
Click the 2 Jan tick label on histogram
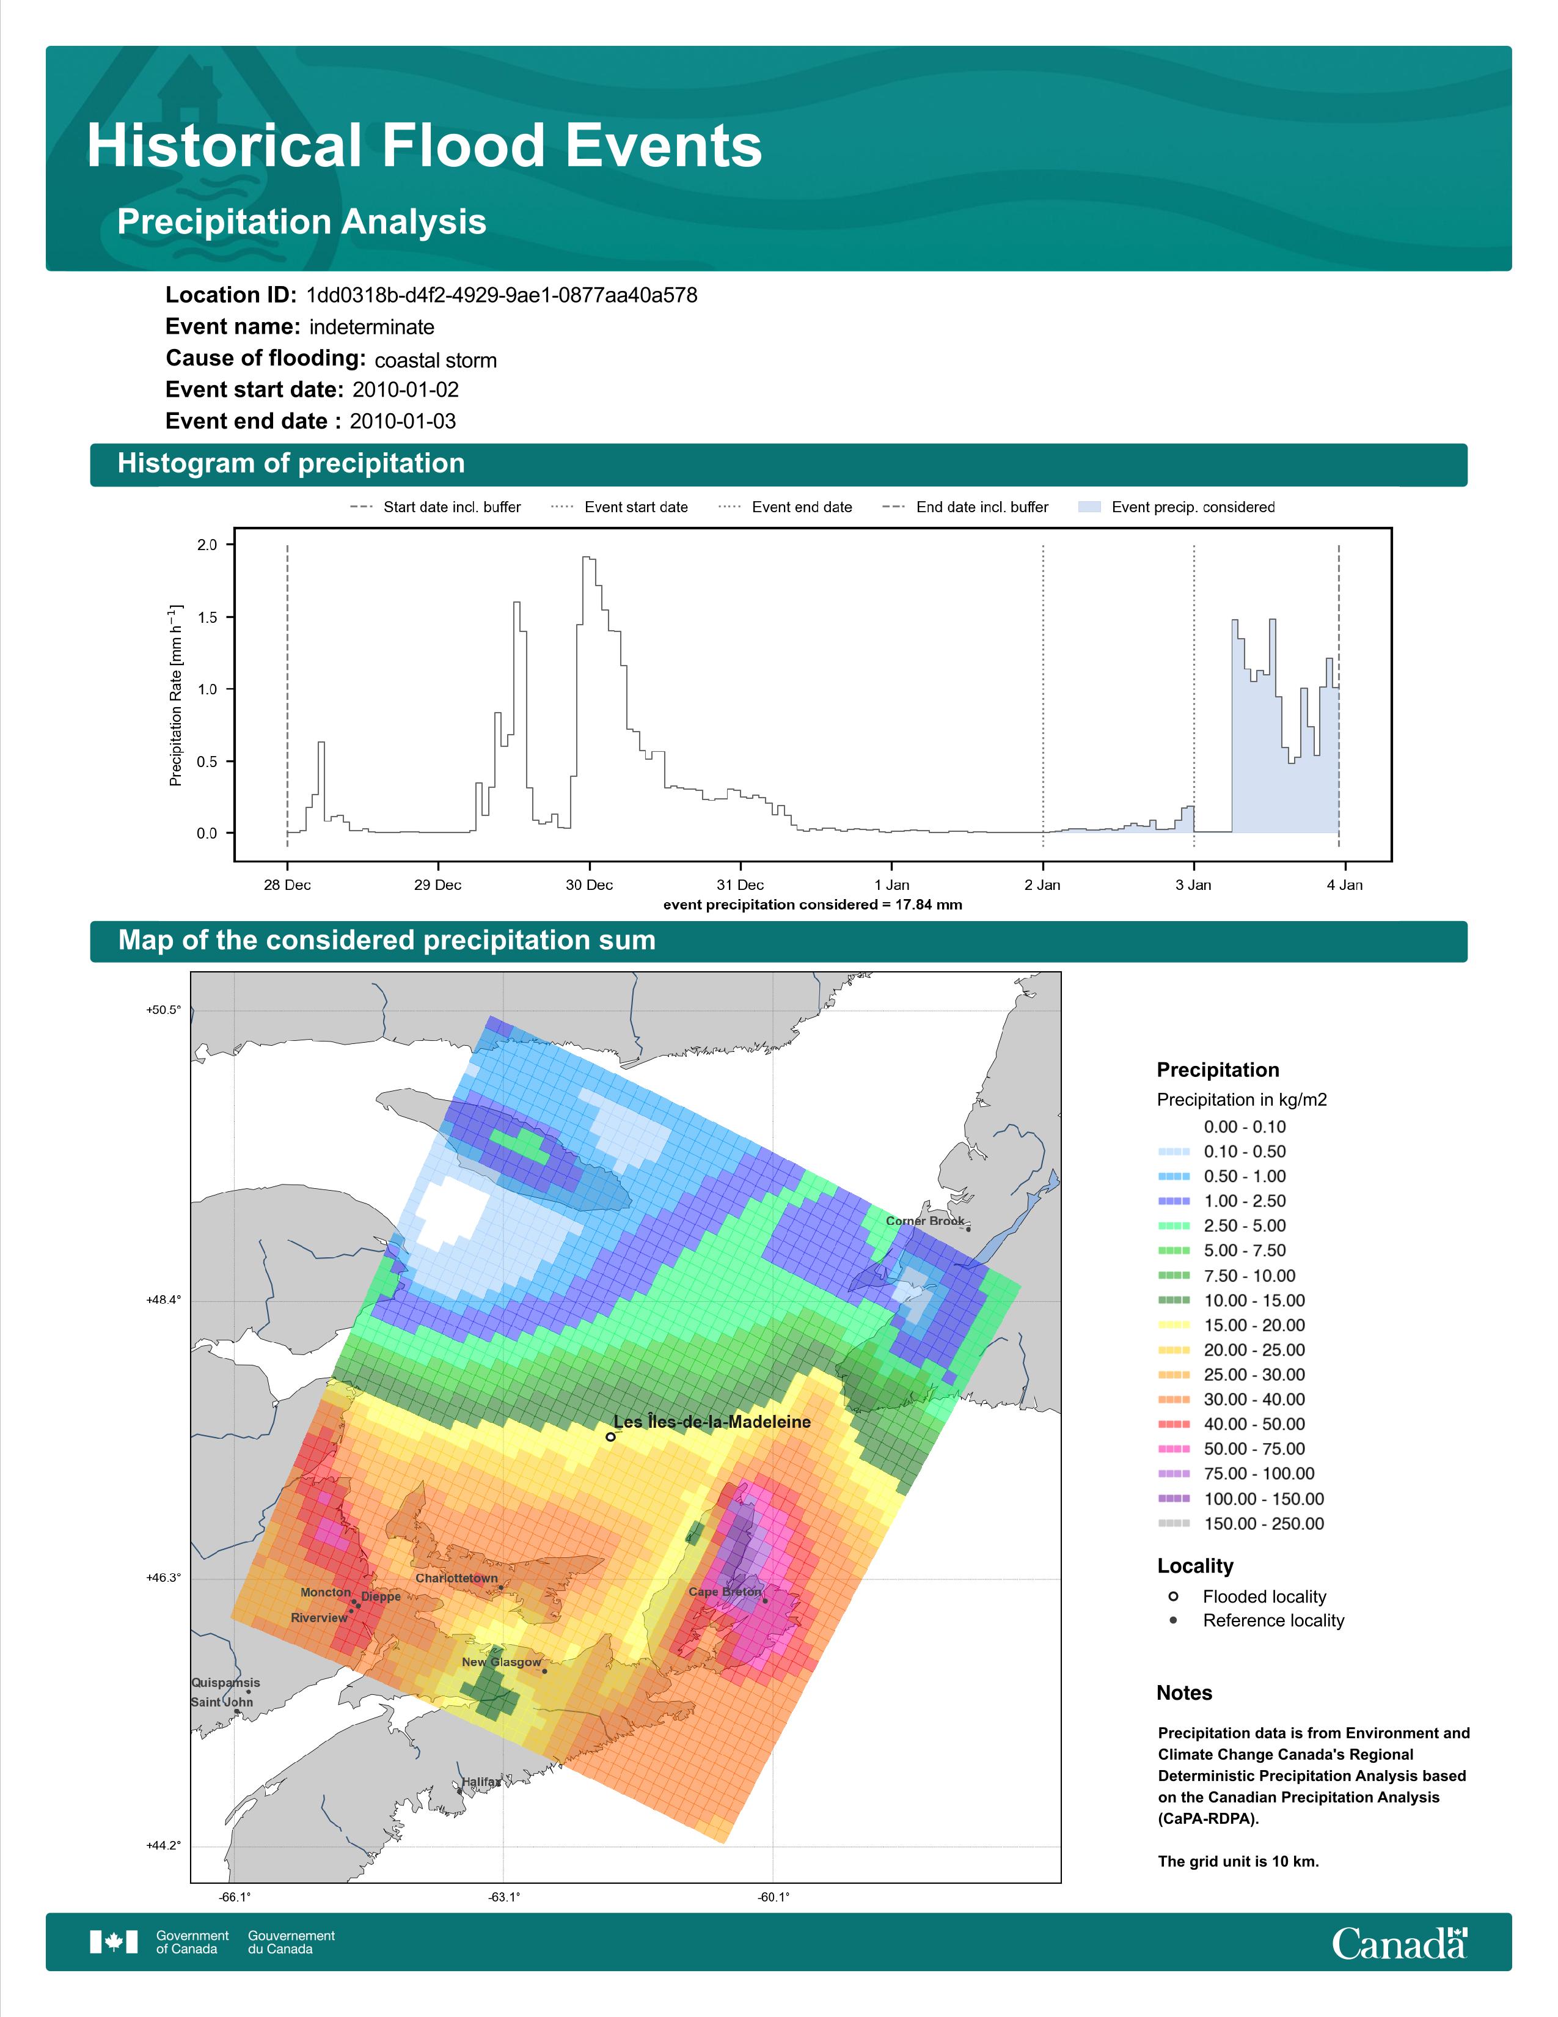pyautogui.click(x=1042, y=885)
